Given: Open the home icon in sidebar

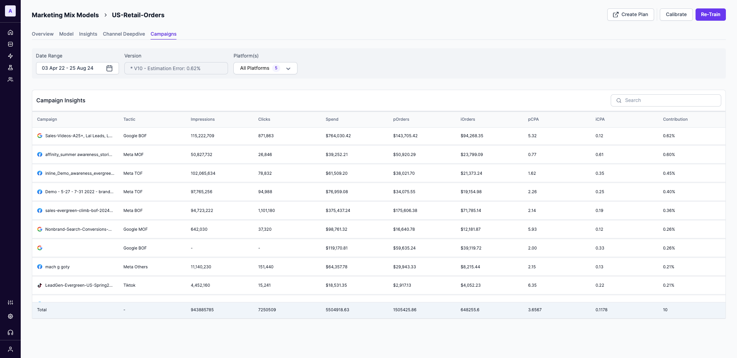Looking at the screenshot, I should pos(10,33).
